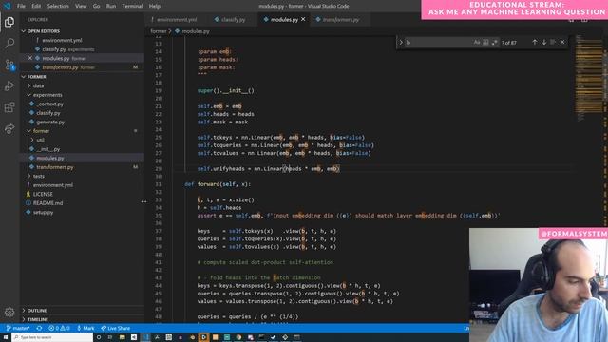Viewport: 608px width, 342px height.
Task: Open the Selection menu
Action: 58,6
